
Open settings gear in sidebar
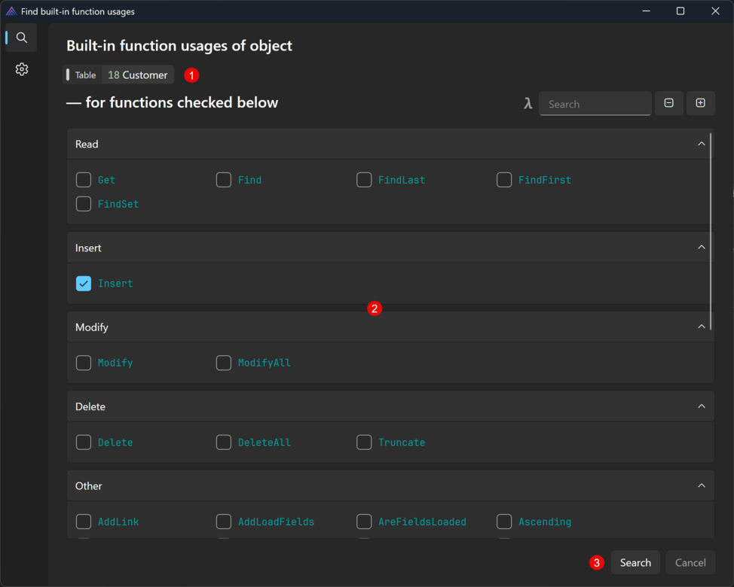coord(22,69)
